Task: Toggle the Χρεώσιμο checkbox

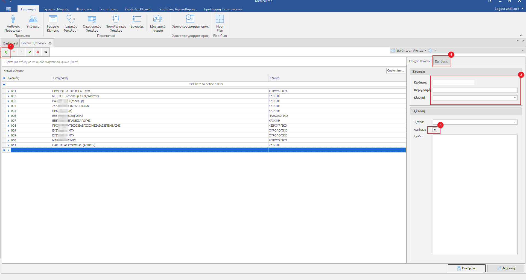Action: (435, 130)
